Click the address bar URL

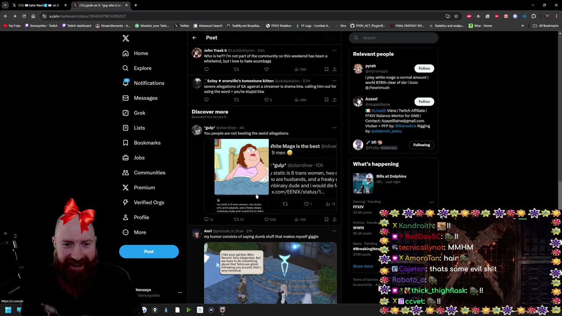click(x=87, y=16)
